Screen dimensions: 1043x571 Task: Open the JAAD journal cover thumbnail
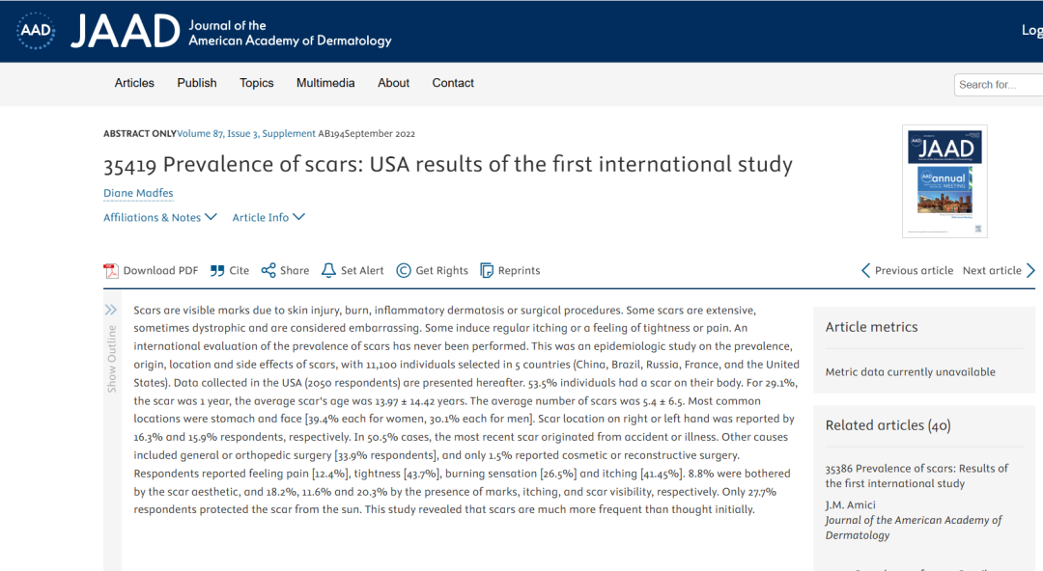(x=944, y=181)
